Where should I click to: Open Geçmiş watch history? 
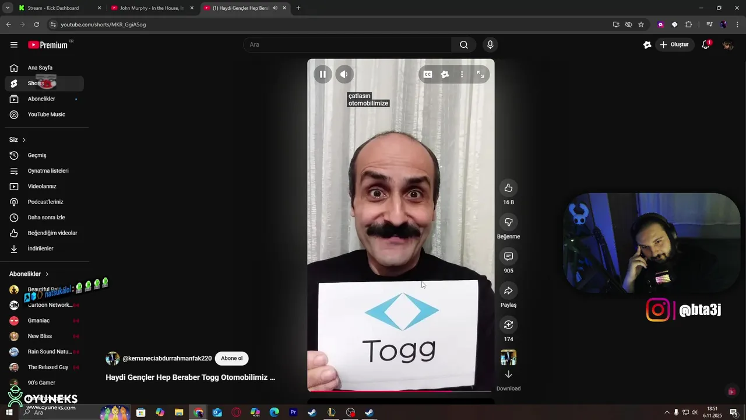tap(44, 155)
